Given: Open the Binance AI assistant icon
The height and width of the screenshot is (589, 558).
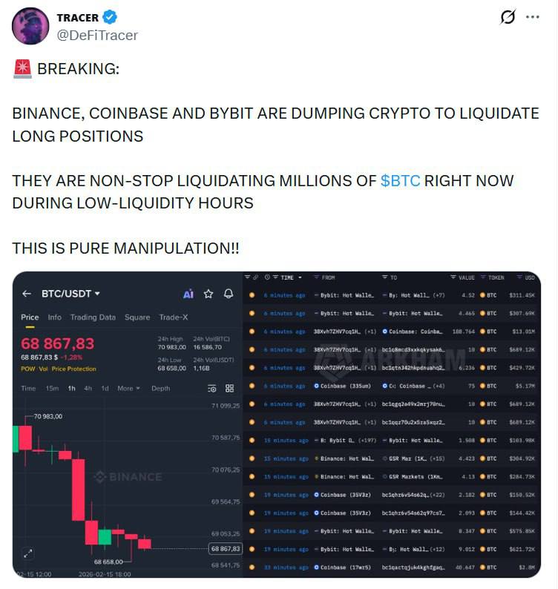Looking at the screenshot, I should (188, 294).
